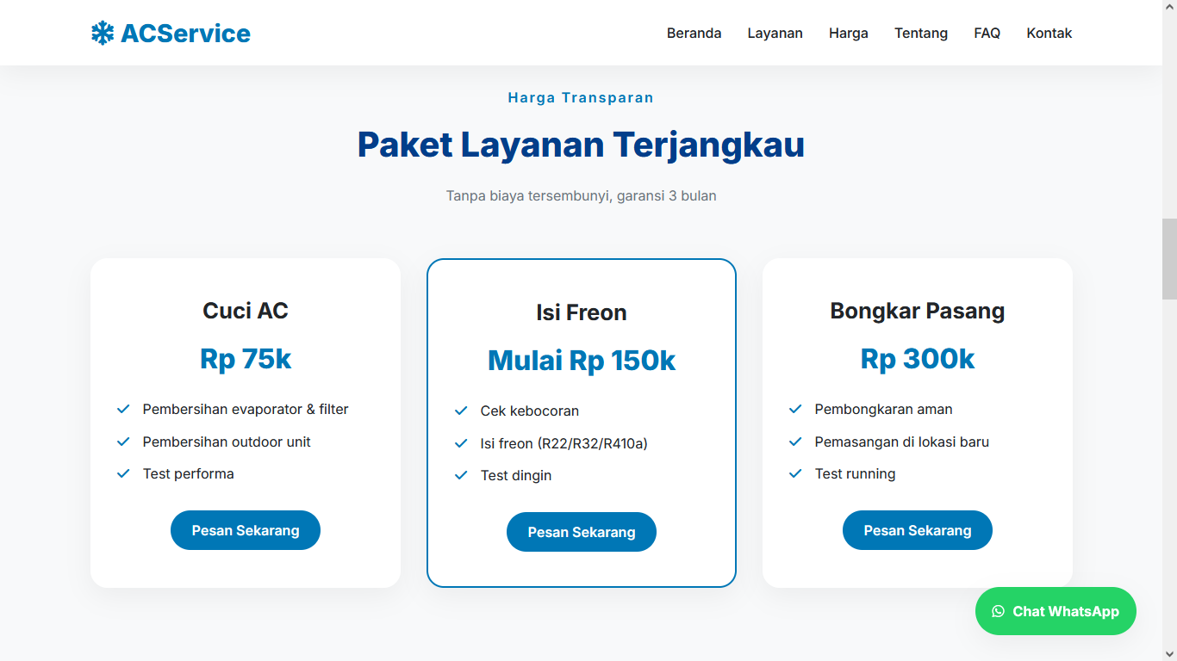1177x661 pixels.
Task: Open the Chat WhatsApp floating button
Action: pos(1056,611)
